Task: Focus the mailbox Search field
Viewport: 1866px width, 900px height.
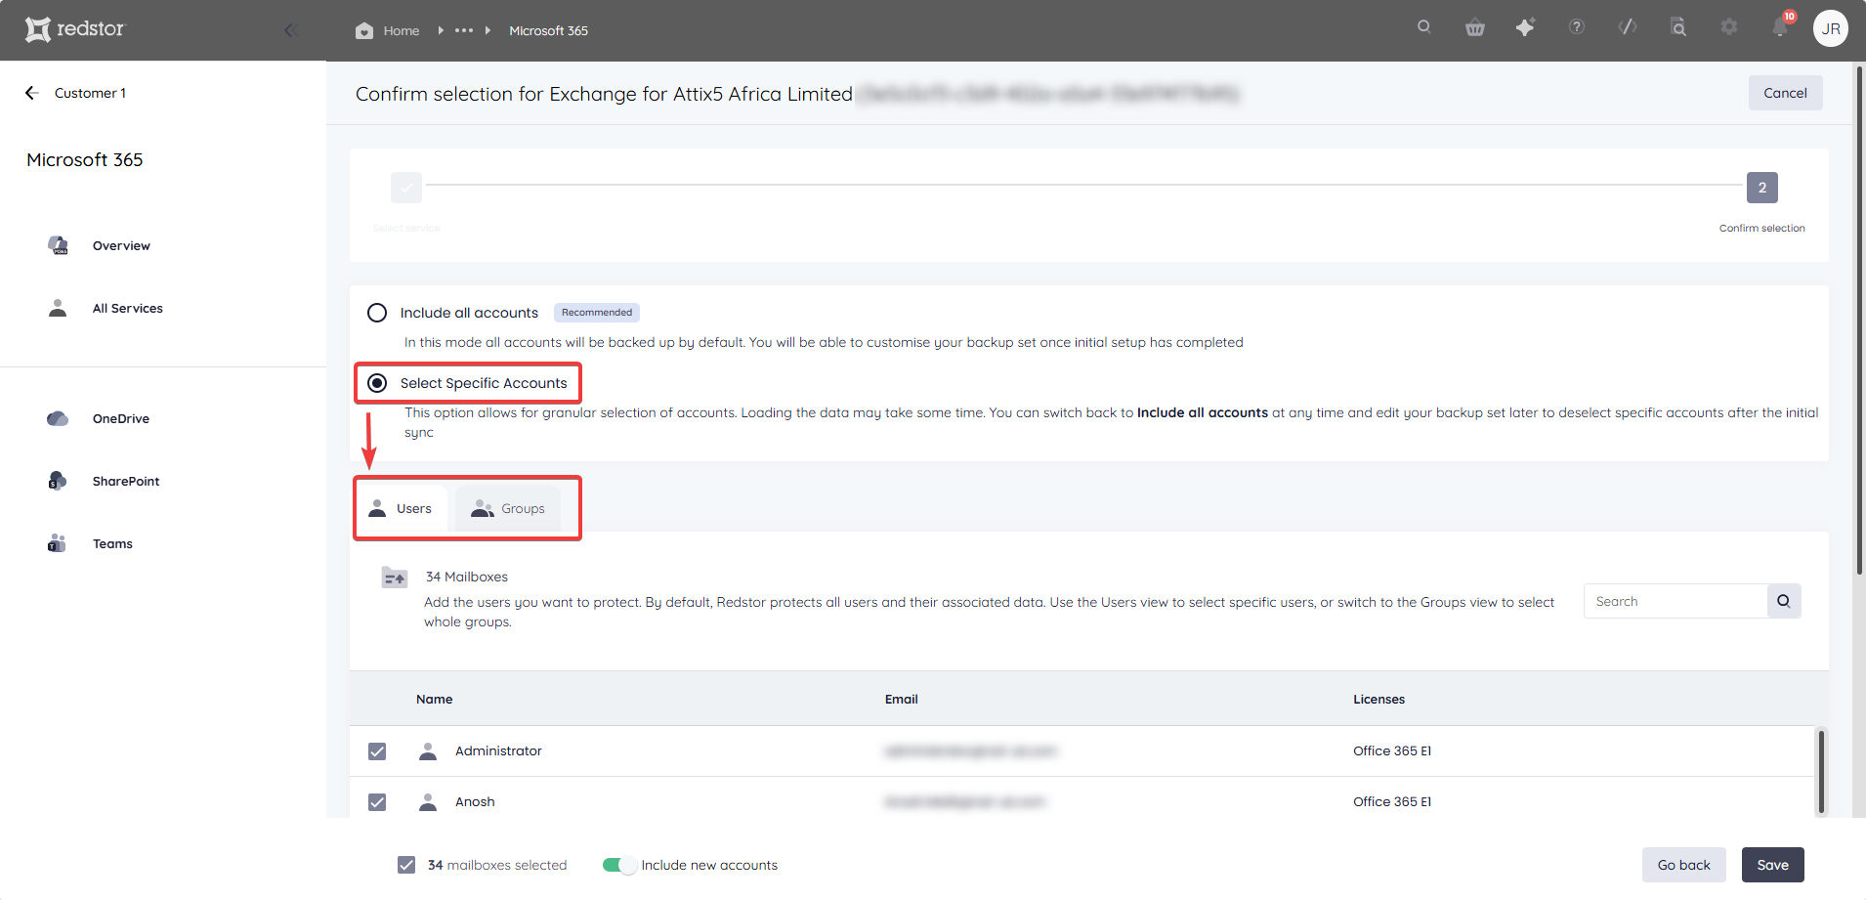Action: click(1675, 601)
